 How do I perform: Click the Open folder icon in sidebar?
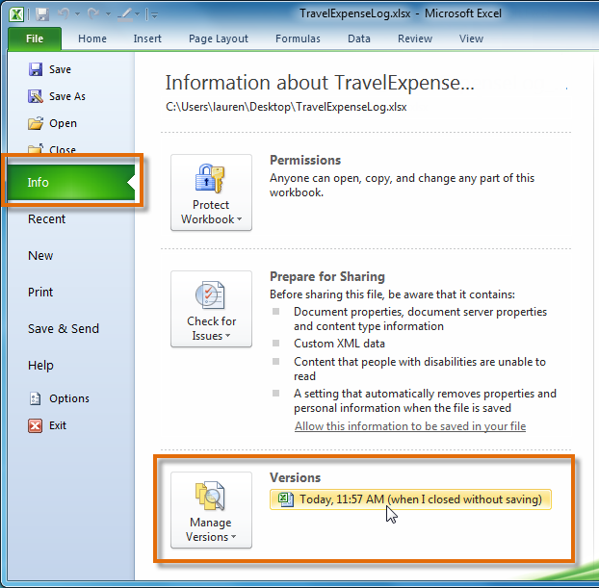pyautogui.click(x=36, y=123)
